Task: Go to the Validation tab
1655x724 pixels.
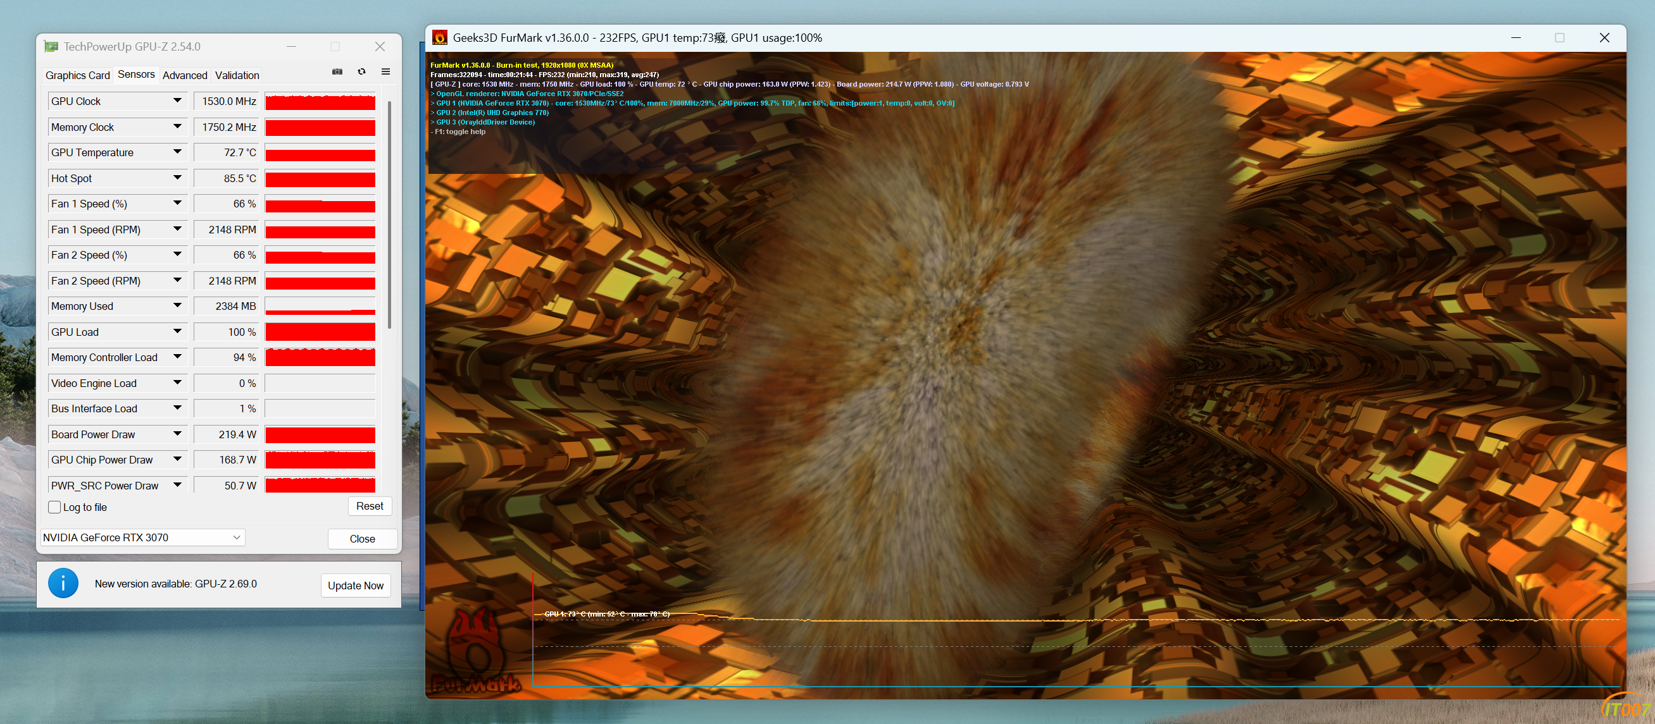Action: click(x=237, y=75)
